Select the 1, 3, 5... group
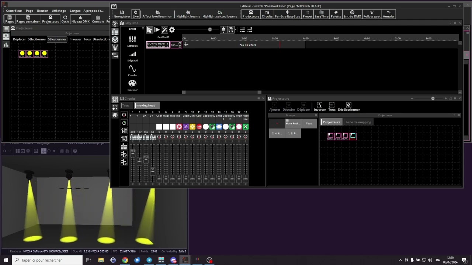The width and height of the screenshot is (472, 265). [x=293, y=133]
